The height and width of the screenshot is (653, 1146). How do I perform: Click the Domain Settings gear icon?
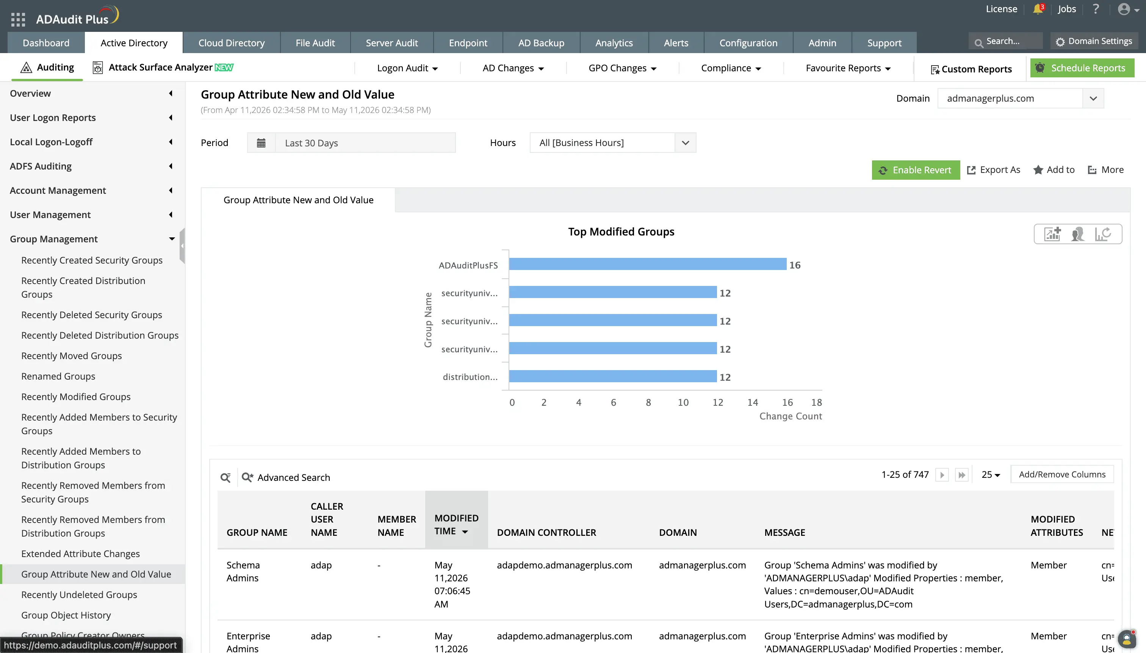1060,42
